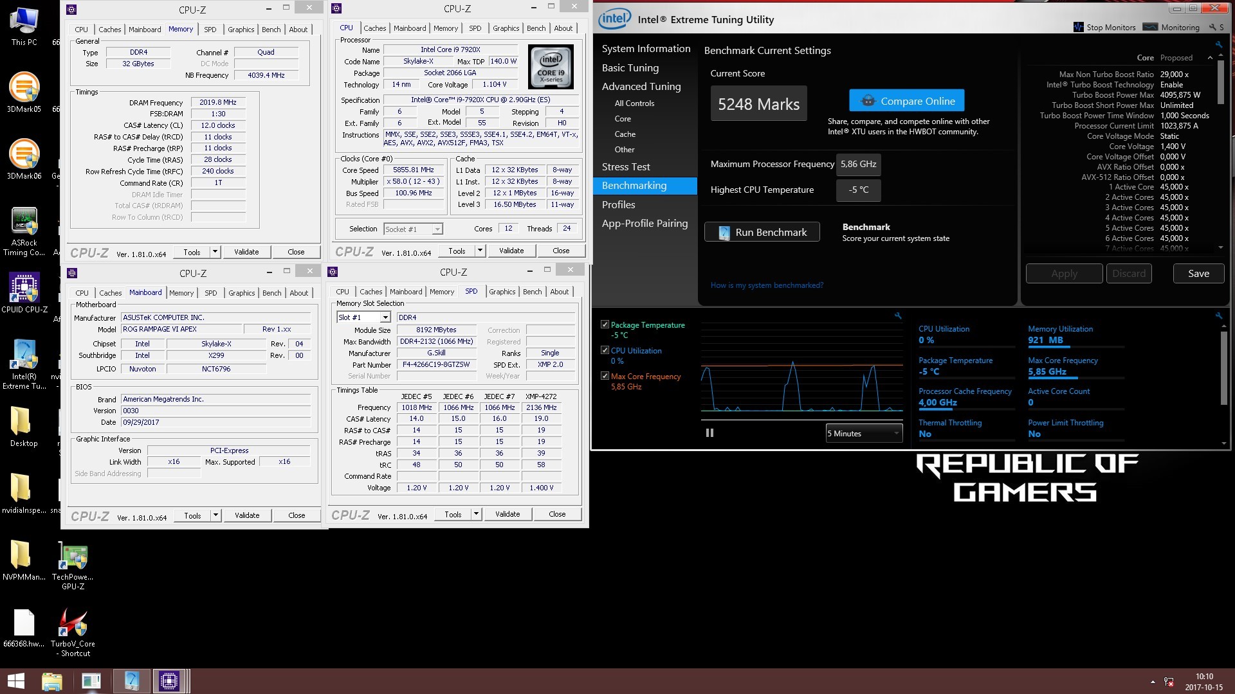The image size is (1235, 694).
Task: Open the NVPMManager folder icon
Action: coord(24,560)
